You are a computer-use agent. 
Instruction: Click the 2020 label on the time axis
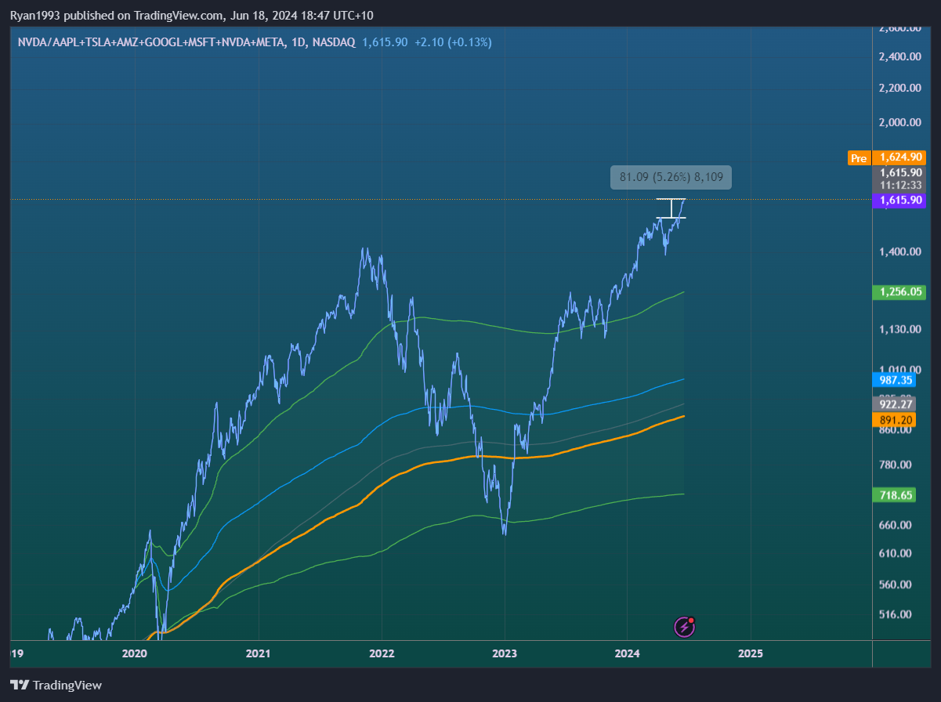tap(135, 653)
